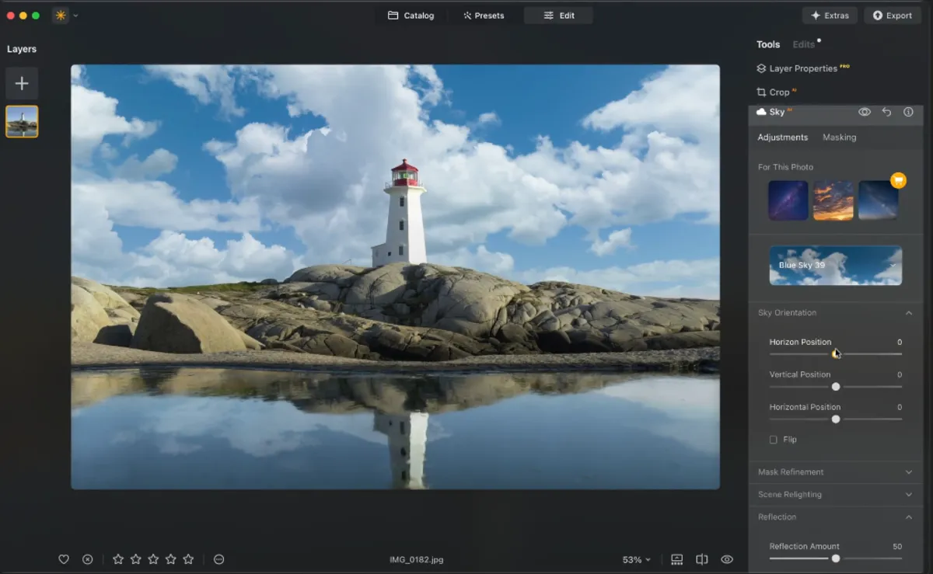Reset the Sky edits with the undo arrow

coord(886,112)
